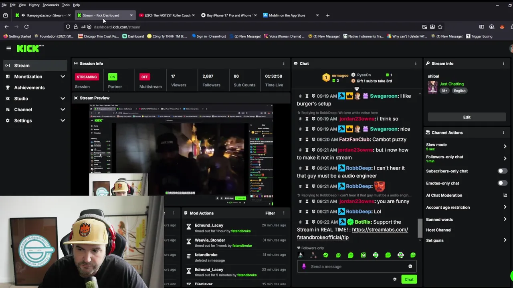
Task: Open the Firefox File menu
Action: [x=4, y=5]
